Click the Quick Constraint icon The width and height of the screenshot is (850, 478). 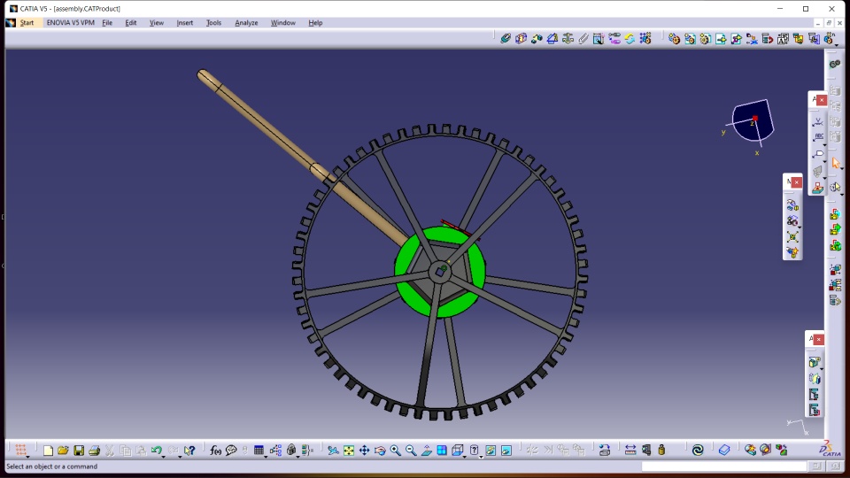(x=599, y=38)
